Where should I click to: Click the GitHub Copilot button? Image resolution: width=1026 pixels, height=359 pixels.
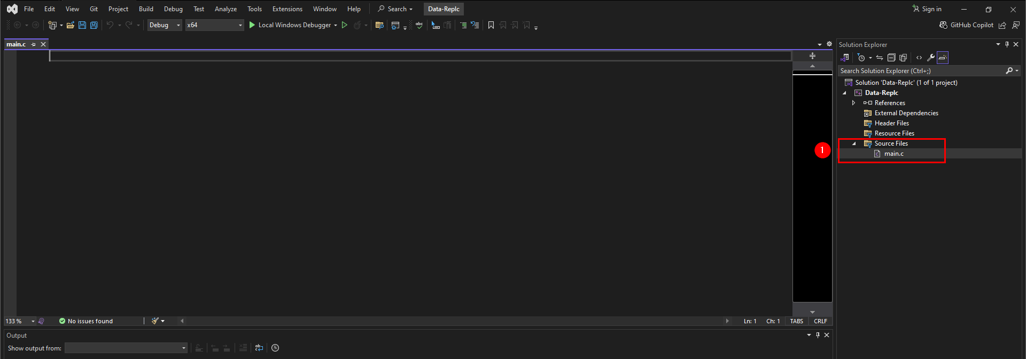click(966, 25)
